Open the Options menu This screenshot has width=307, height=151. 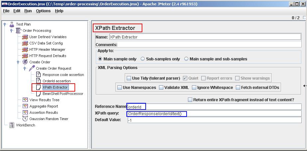click(x=43, y=11)
